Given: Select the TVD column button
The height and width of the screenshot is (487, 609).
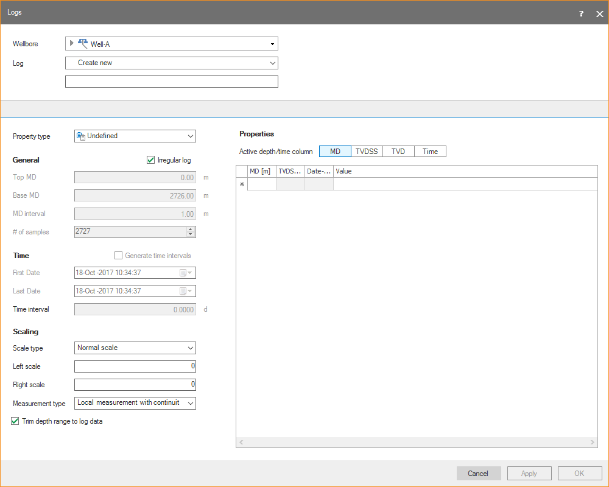Looking at the screenshot, I should click(398, 152).
